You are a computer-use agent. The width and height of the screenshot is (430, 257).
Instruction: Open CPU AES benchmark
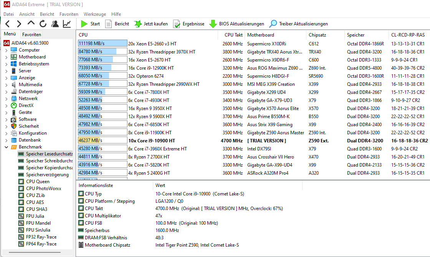(x=31, y=202)
